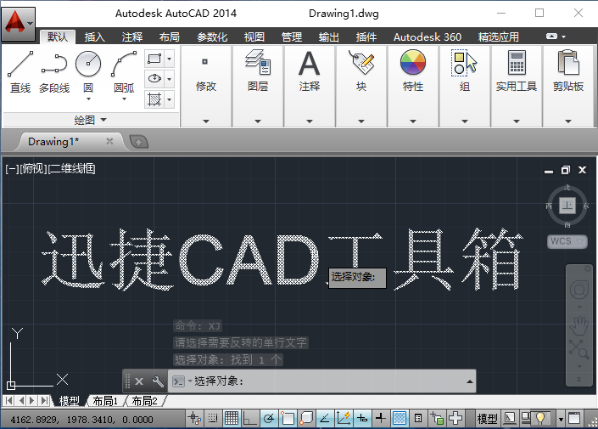Screen dimensions: 598x429
Task: Click the command line recent commands icon
Action: (x=178, y=381)
